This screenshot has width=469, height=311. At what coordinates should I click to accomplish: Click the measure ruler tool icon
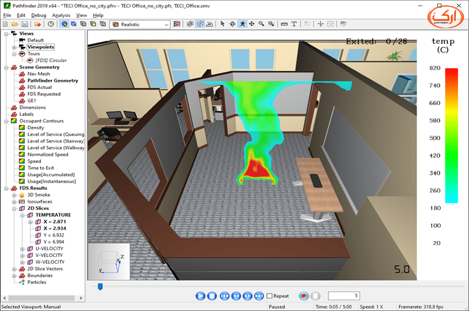point(284,24)
